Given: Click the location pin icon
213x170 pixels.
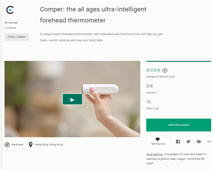Looking at the screenshot, I should (x=31, y=145).
